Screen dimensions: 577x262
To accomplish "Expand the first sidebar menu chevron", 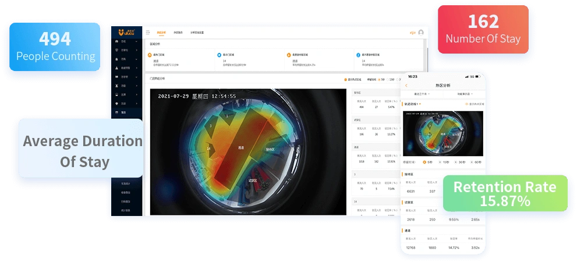I will coord(136,41).
